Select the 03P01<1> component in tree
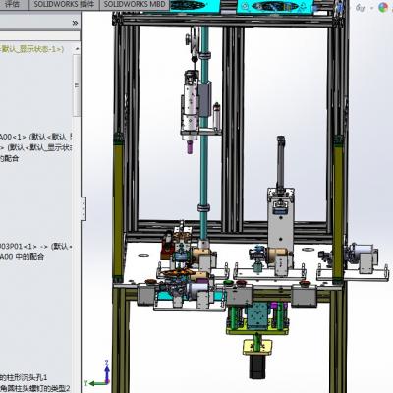The width and height of the screenshot is (393, 393). click(x=36, y=246)
